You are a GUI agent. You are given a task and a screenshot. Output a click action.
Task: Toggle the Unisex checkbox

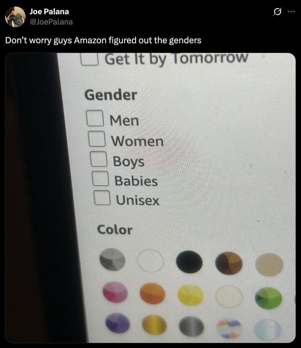pos(102,198)
